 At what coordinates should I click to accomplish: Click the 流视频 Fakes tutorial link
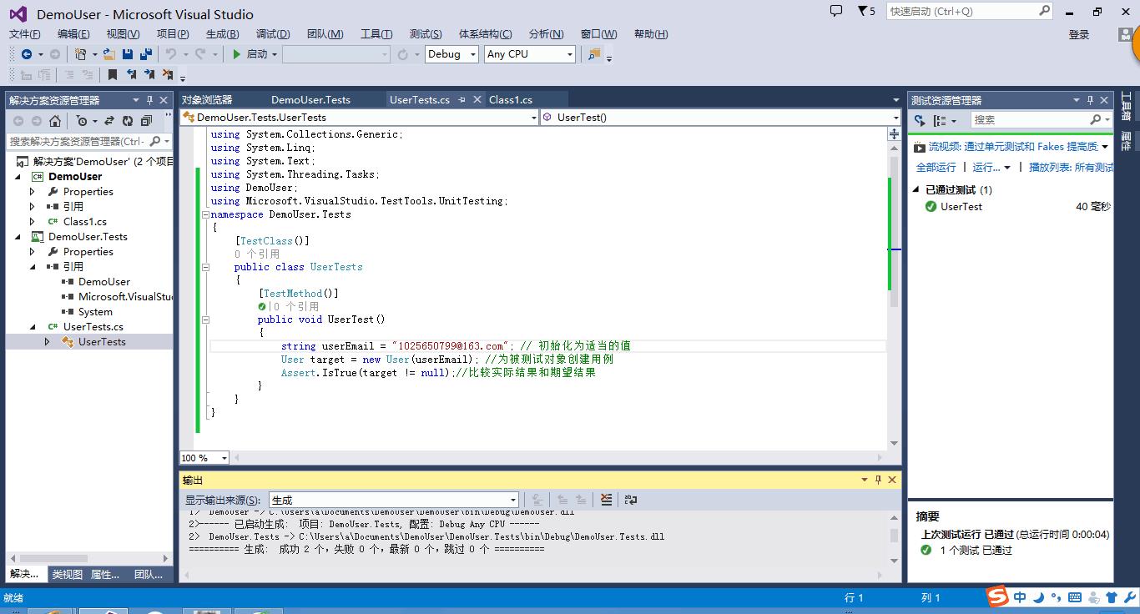[1013, 147]
